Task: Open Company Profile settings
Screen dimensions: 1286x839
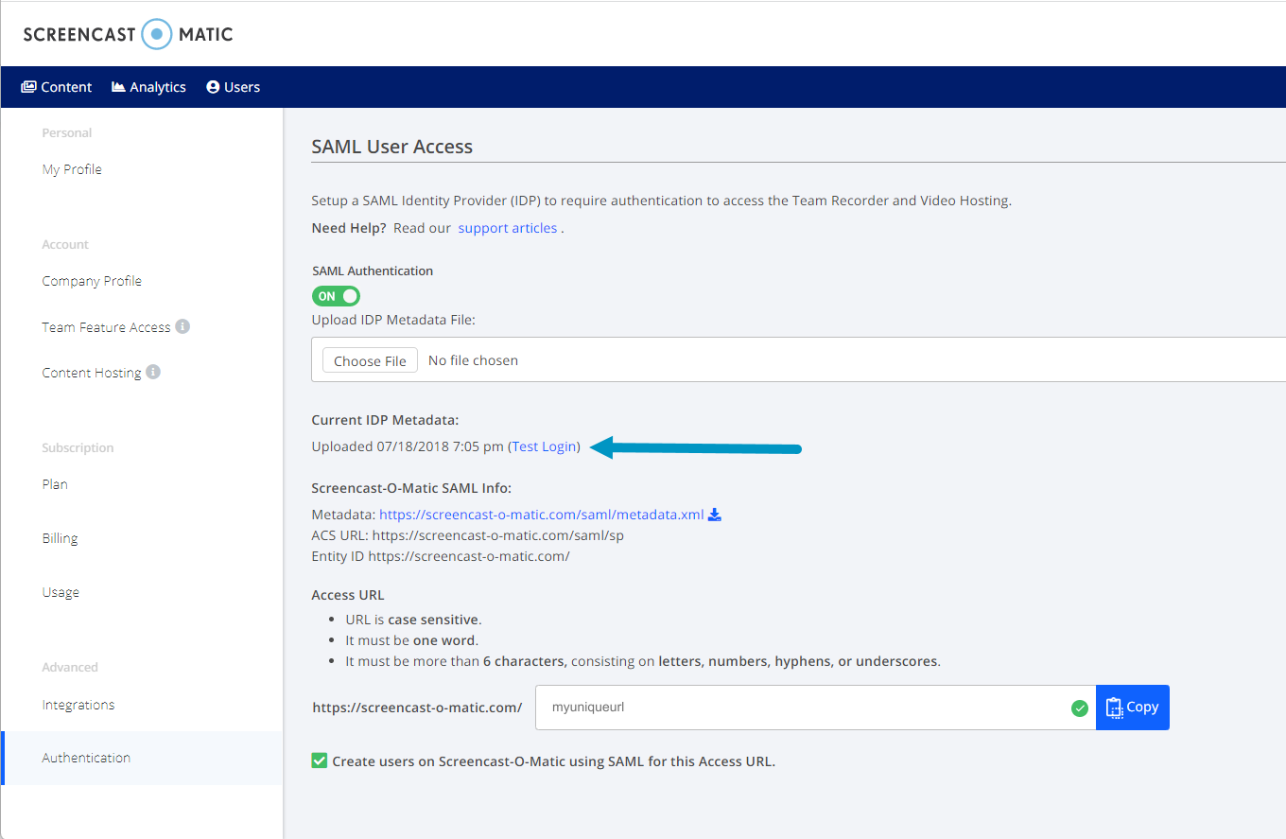Action: (92, 281)
